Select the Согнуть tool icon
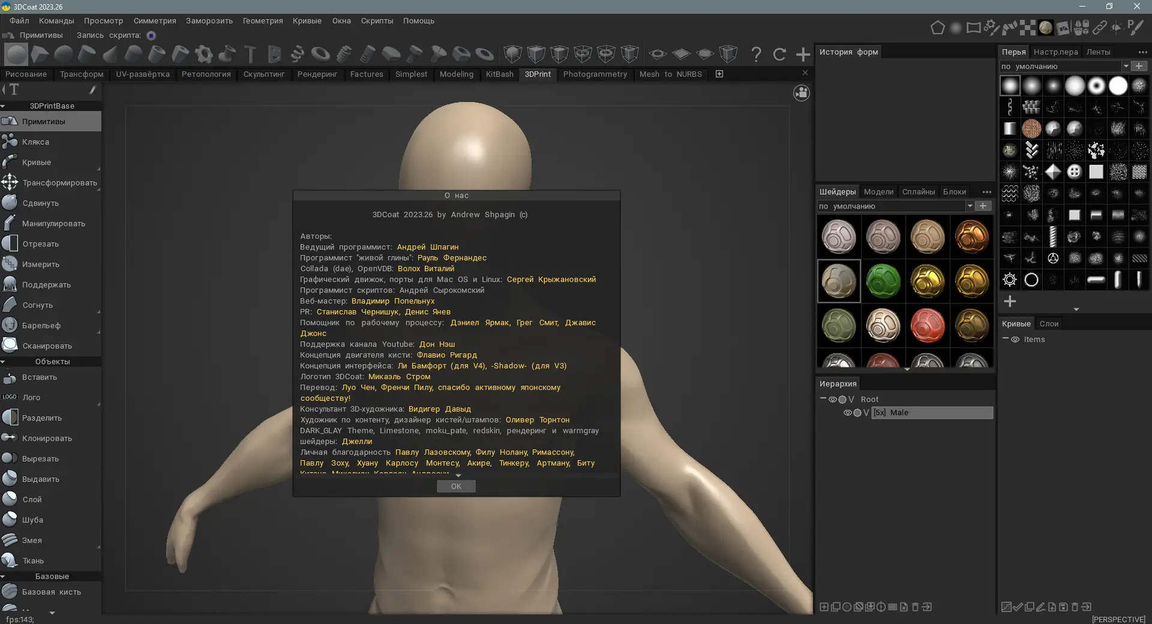The width and height of the screenshot is (1152, 624). pyautogui.click(x=10, y=305)
